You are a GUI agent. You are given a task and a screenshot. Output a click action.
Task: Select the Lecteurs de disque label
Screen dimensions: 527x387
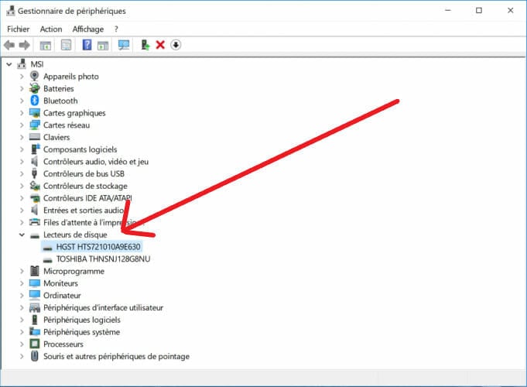75,235
